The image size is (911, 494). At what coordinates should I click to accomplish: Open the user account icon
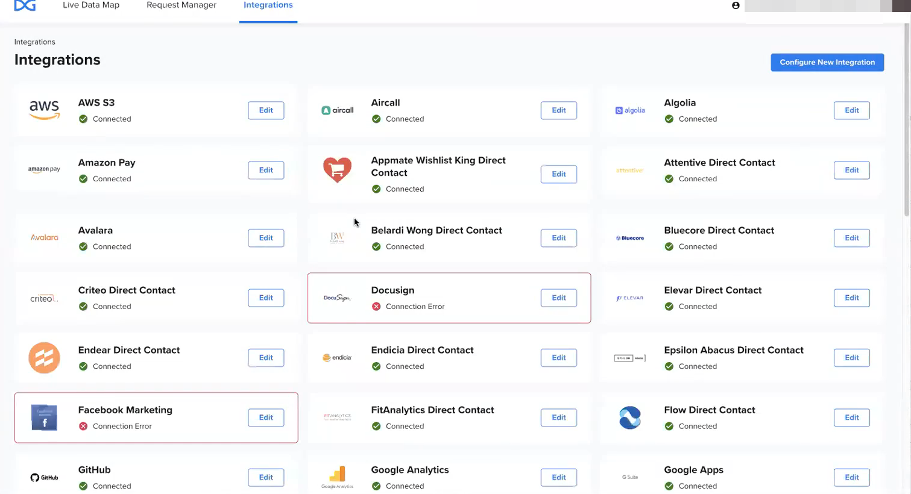coord(736,5)
